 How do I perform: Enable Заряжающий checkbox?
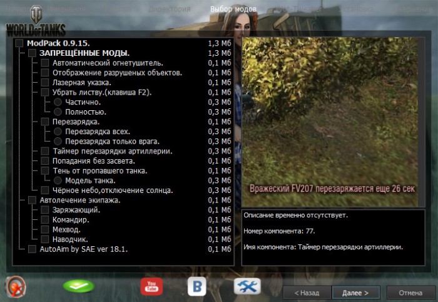tap(45, 210)
